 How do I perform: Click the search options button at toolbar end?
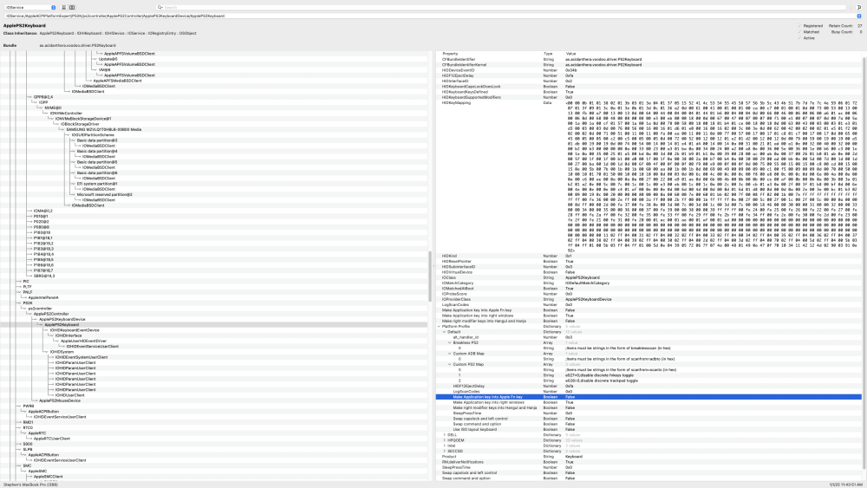coord(859,7)
